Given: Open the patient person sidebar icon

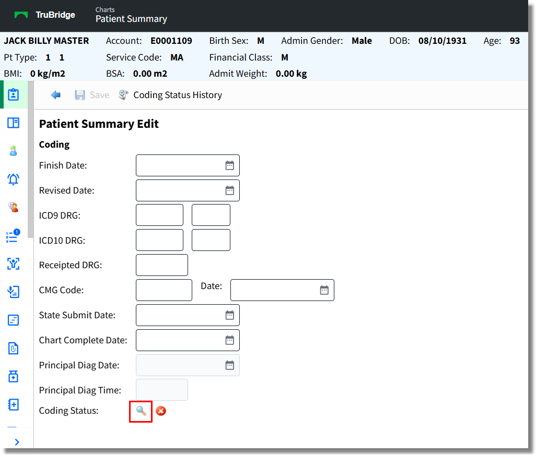Looking at the screenshot, I should pos(14,151).
